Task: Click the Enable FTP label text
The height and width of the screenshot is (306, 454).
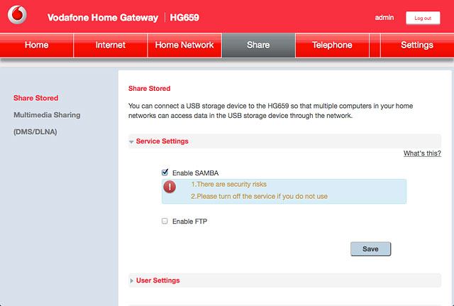Action: (x=189, y=222)
